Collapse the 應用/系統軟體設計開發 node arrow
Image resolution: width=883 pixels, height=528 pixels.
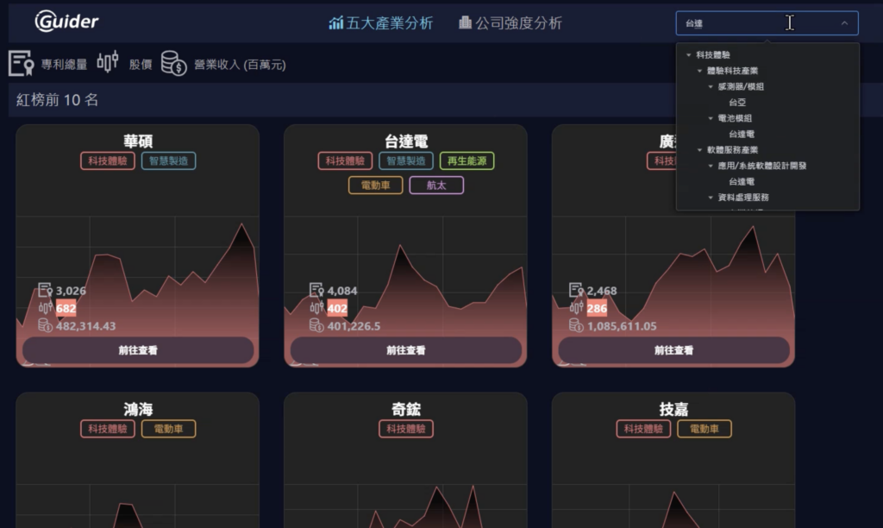pos(711,166)
